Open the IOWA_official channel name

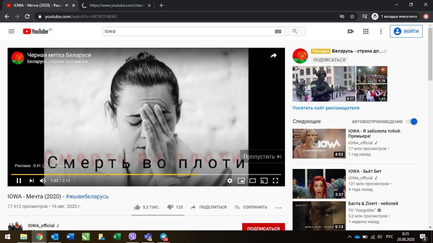[41, 225]
